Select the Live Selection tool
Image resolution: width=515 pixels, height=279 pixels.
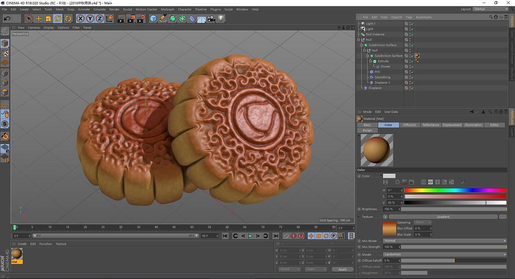[29, 18]
